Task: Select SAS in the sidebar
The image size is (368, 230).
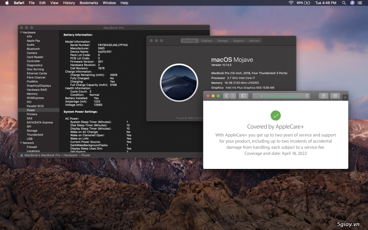Action: pyautogui.click(x=29, y=118)
